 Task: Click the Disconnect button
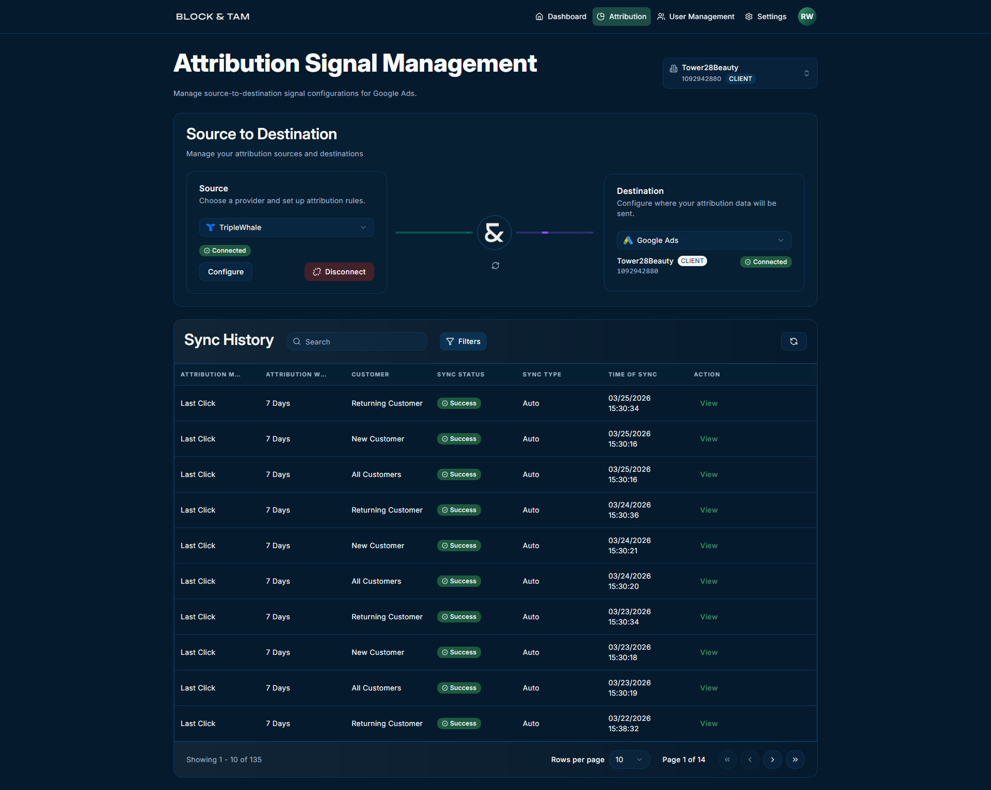coord(339,271)
